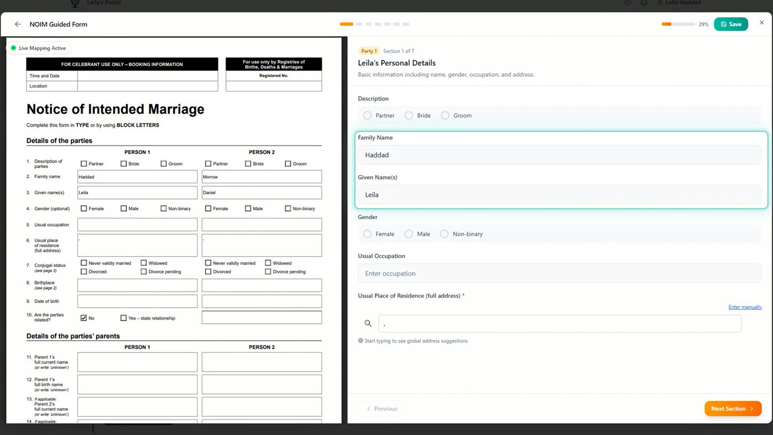This screenshot has height=435, width=773.
Task: Select the Groom radio under Description
Action: click(x=445, y=115)
